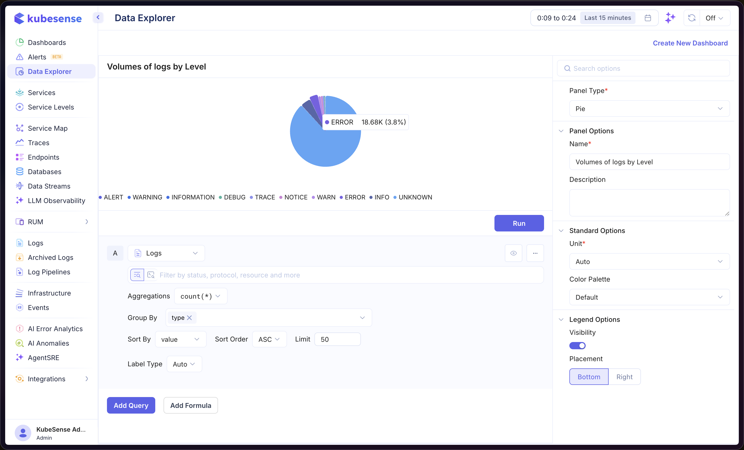
Task: Click Create New Dashboard link
Action: 690,43
